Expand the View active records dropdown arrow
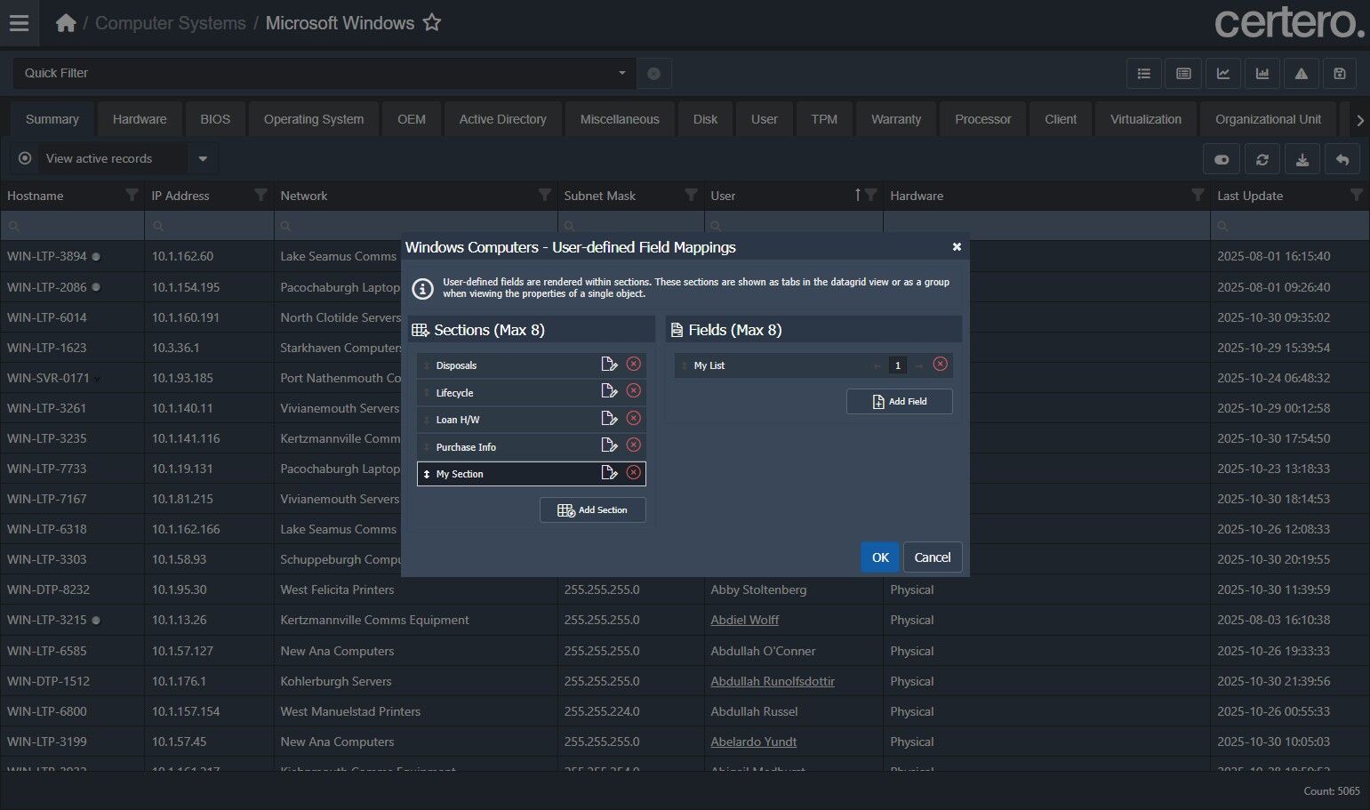 click(x=203, y=159)
